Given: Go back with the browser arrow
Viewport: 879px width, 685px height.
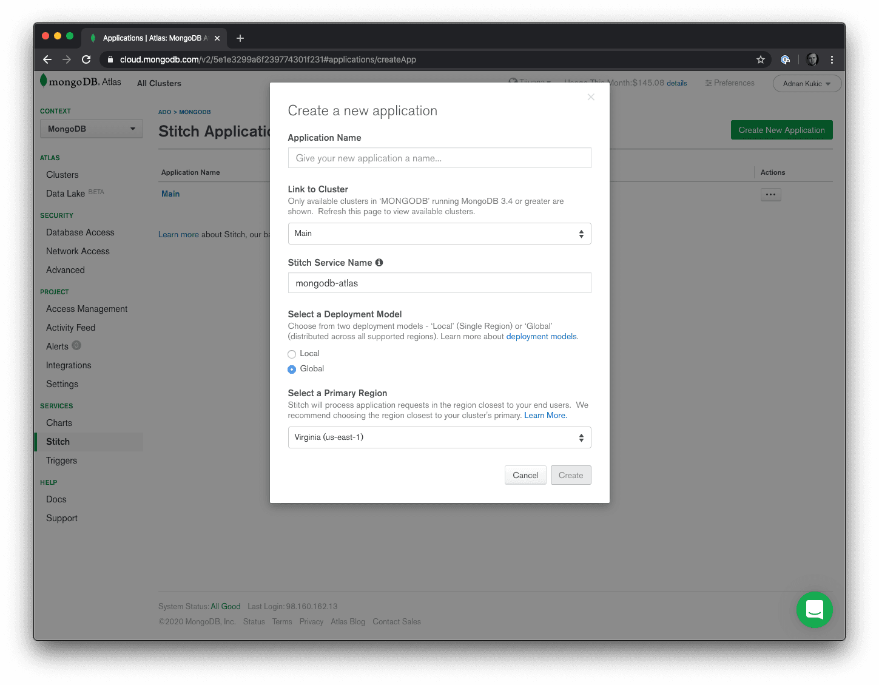Looking at the screenshot, I should pyautogui.click(x=47, y=59).
